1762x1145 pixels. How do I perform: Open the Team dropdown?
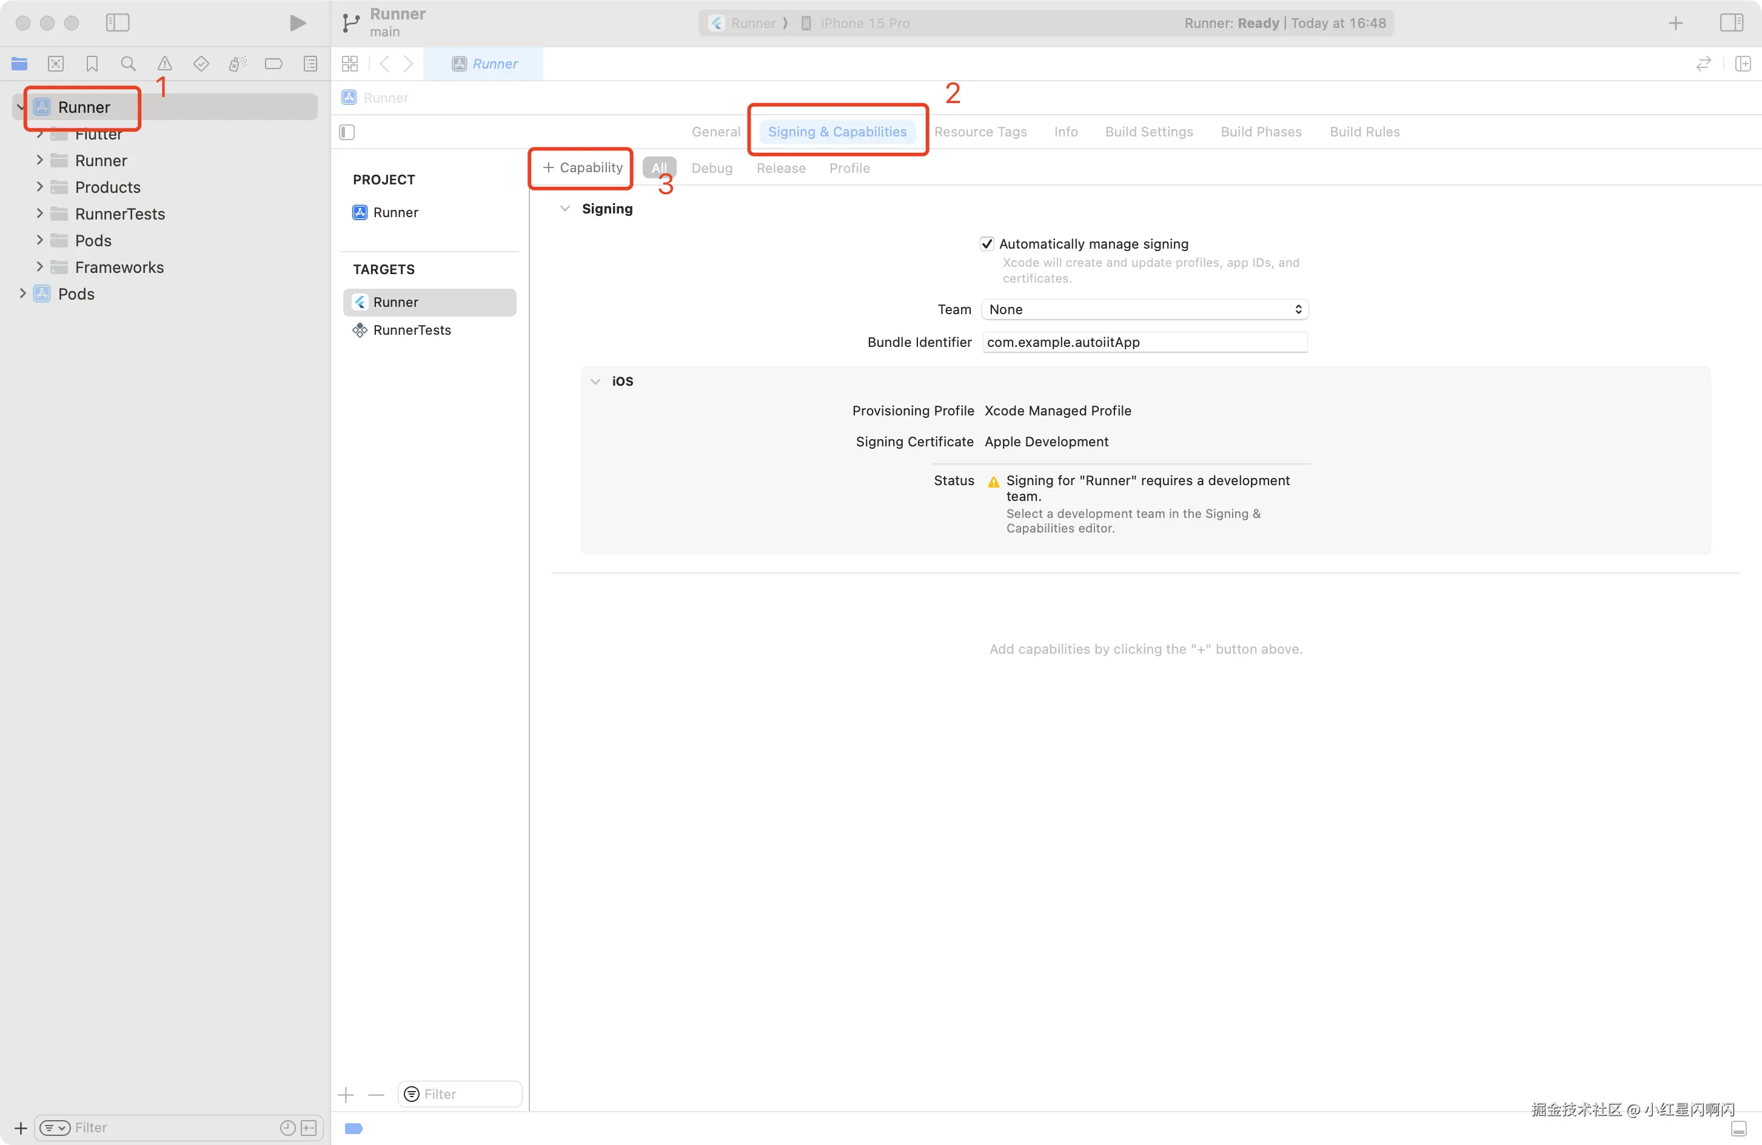click(x=1145, y=309)
